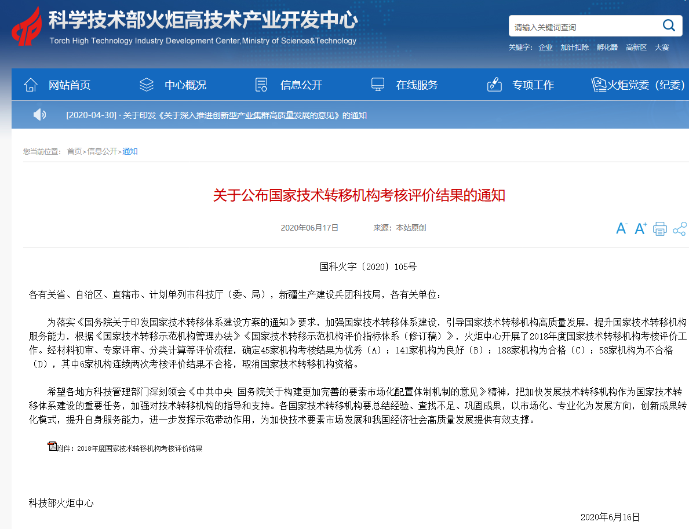Viewport: 689px width, 529px height.
Task: Open 网站首页 menu item
Action: coord(70,85)
